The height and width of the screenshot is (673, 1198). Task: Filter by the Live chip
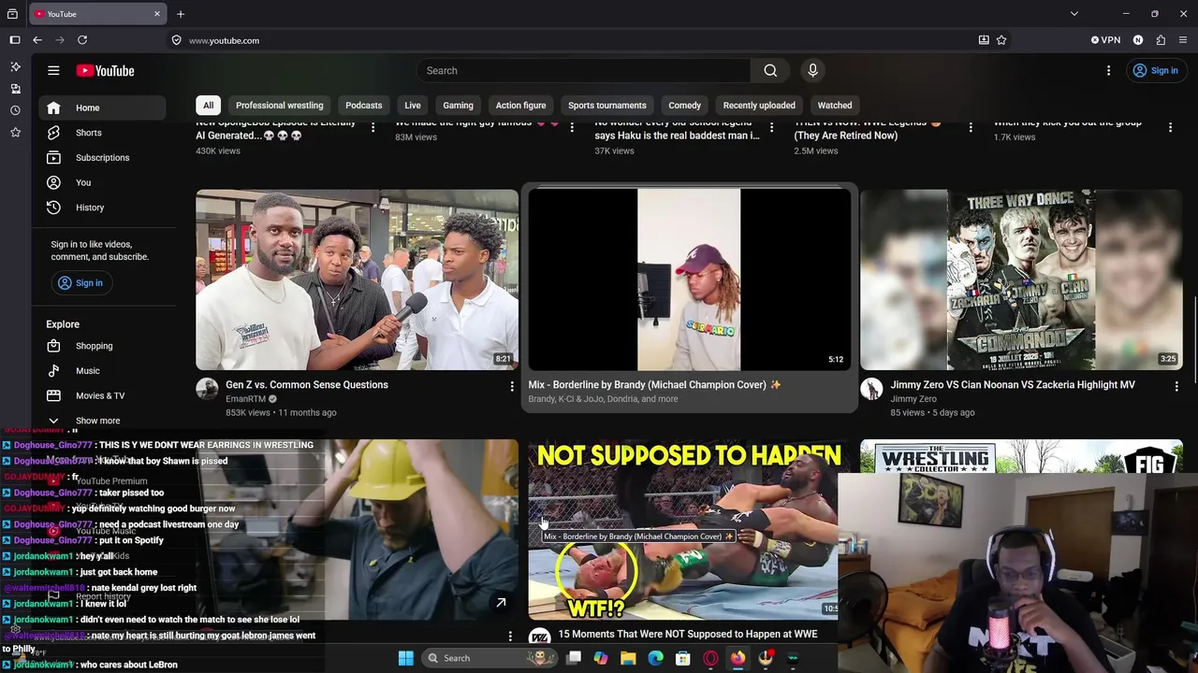click(413, 106)
